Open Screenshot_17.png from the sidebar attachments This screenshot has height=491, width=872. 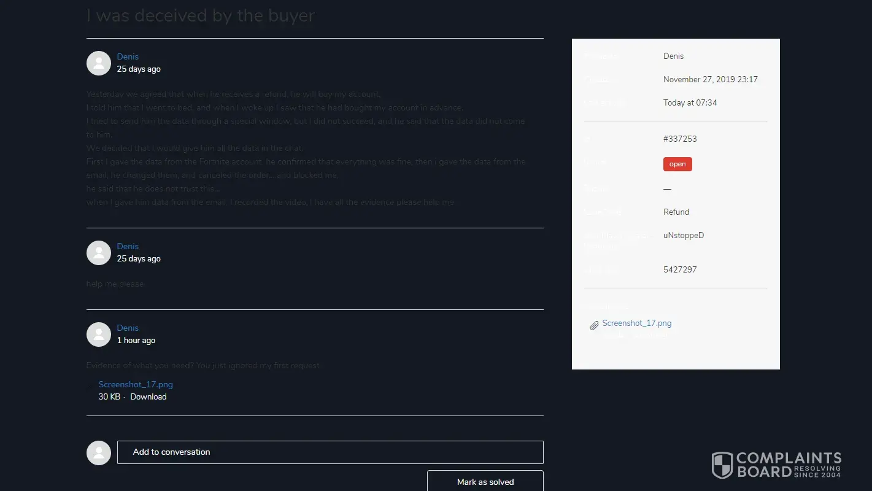point(636,323)
